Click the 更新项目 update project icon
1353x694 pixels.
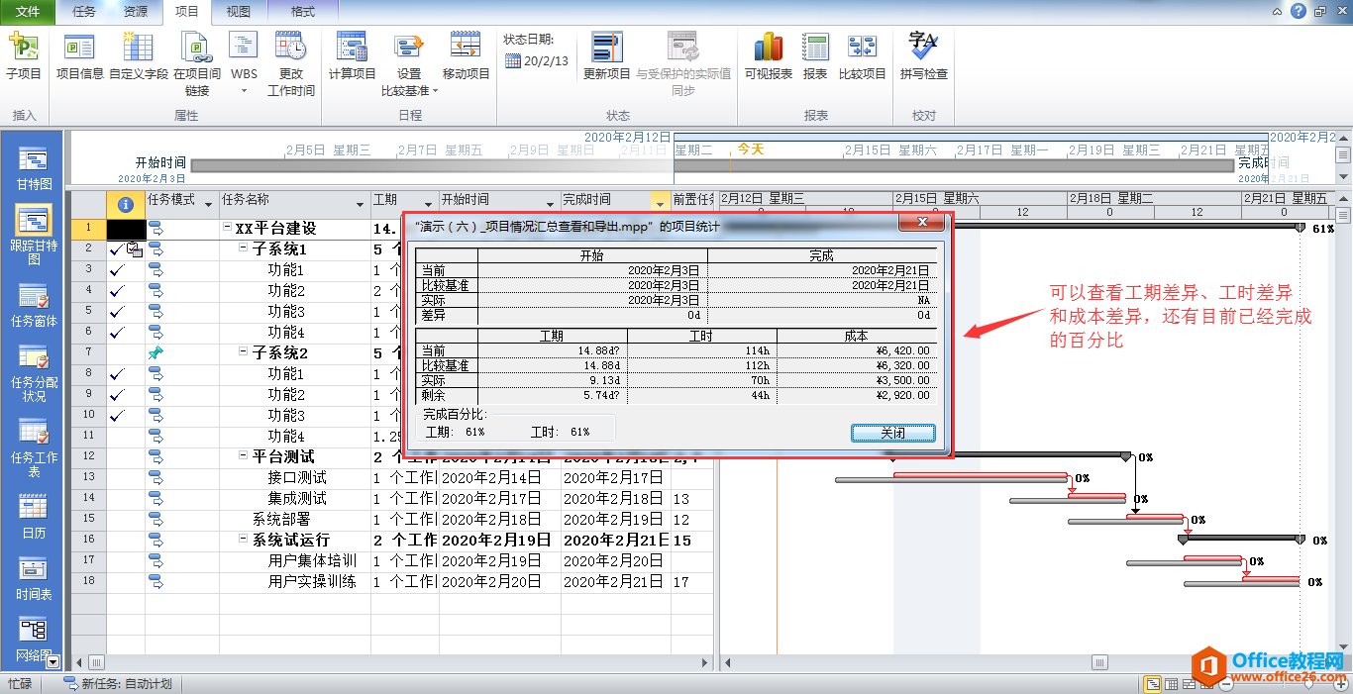pos(607,55)
